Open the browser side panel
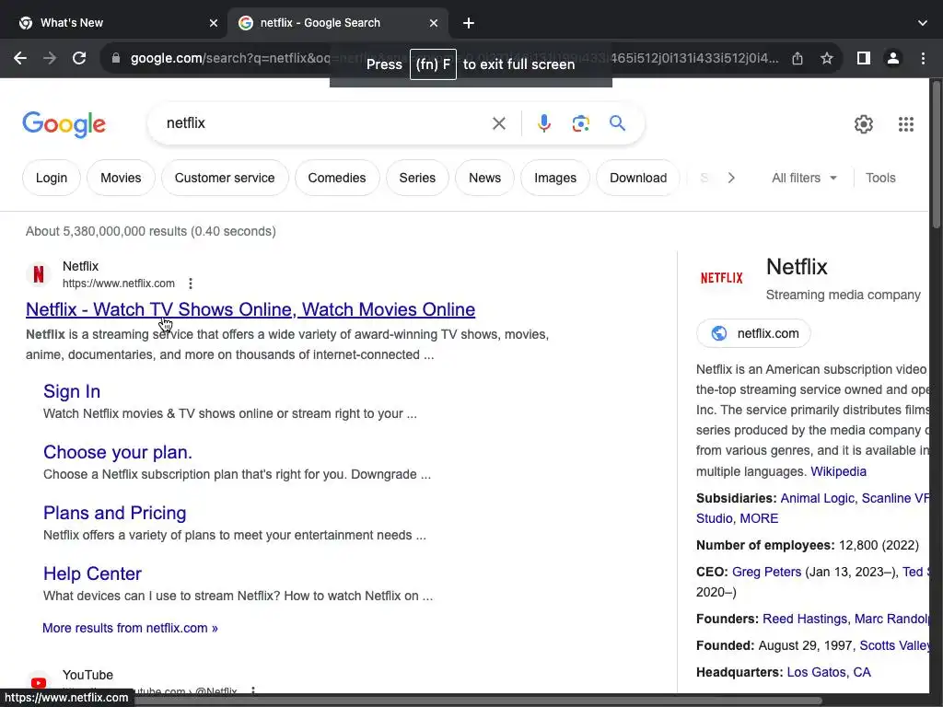Viewport: 943px width, 707px height. click(864, 58)
